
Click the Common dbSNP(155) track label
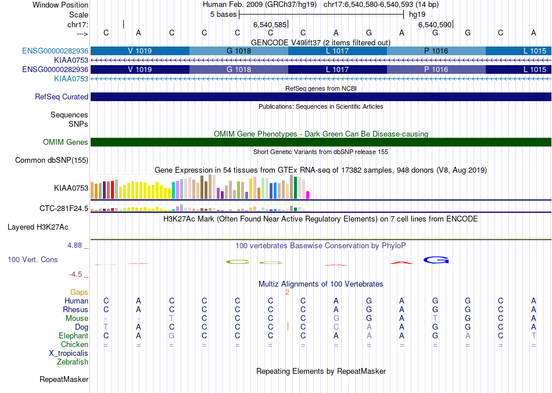pos(51,160)
